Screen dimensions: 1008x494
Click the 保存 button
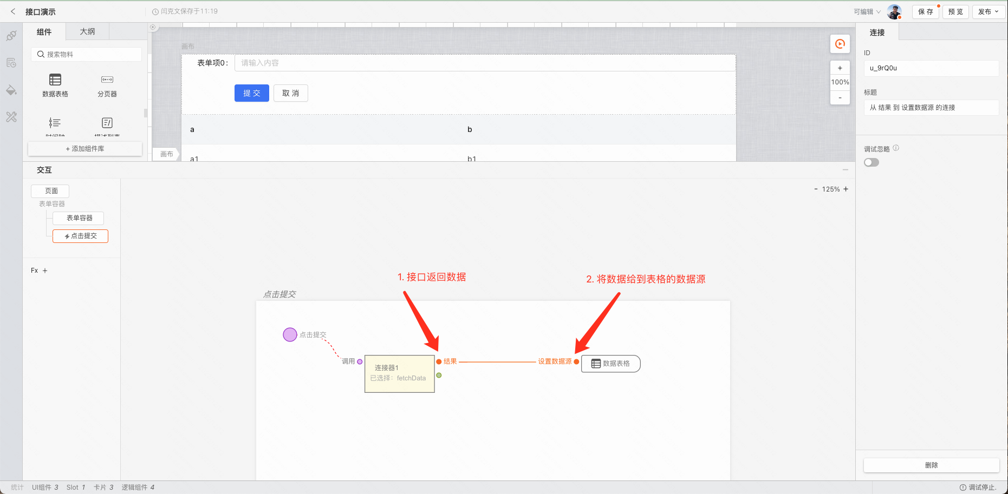coord(926,12)
